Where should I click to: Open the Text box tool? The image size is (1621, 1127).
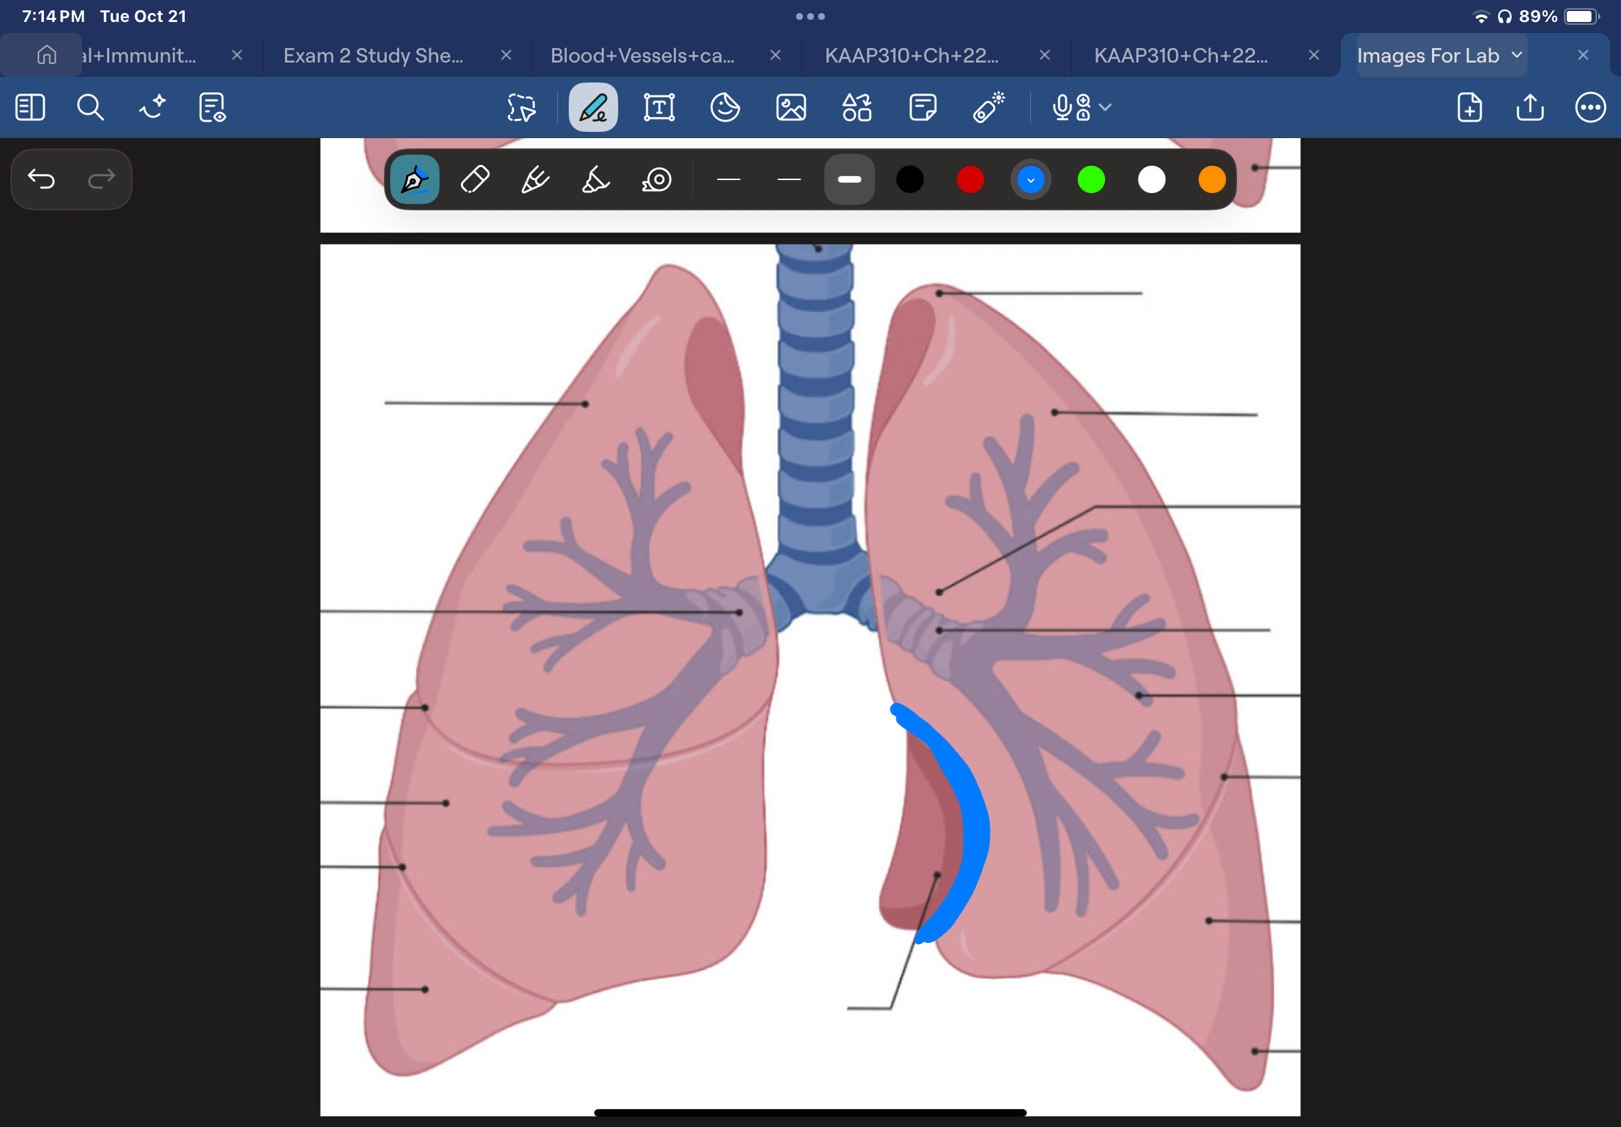point(658,107)
